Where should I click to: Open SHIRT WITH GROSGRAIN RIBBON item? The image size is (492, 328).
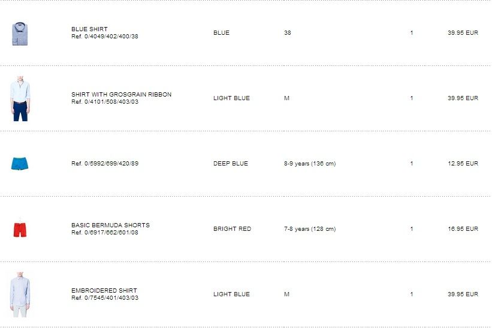[121, 94]
